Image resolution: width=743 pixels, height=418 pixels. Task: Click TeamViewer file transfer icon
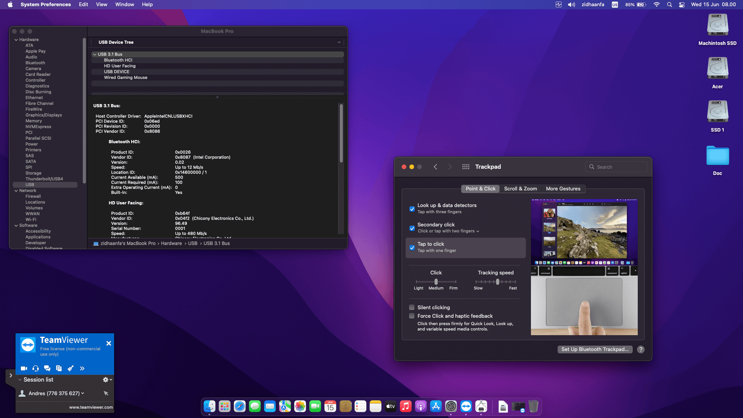pyautogui.click(x=59, y=368)
